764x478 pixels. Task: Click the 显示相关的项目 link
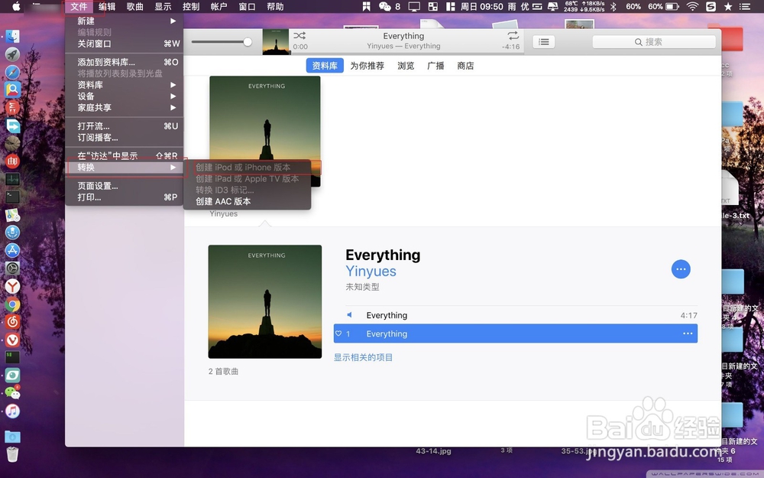(x=363, y=357)
